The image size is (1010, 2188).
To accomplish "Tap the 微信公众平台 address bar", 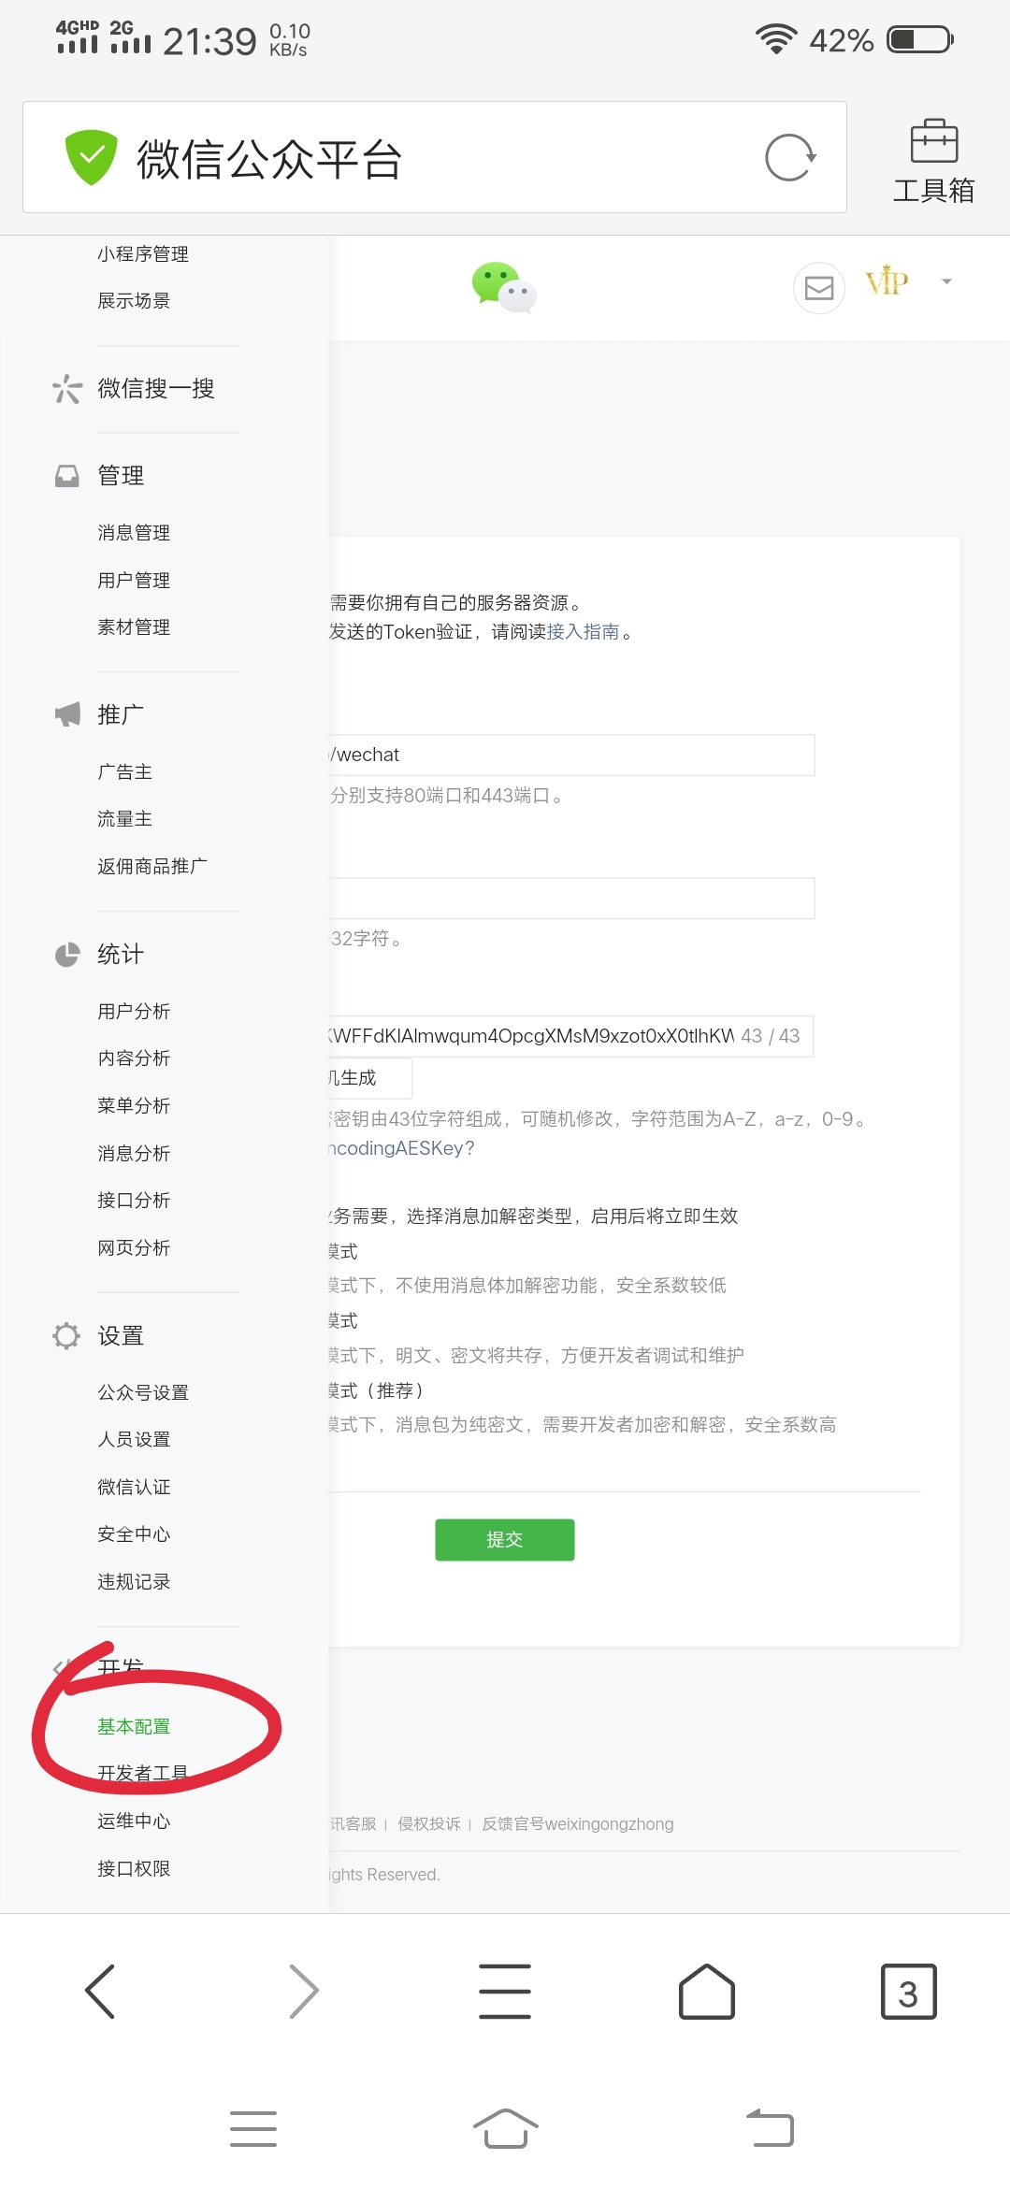I will coord(435,157).
